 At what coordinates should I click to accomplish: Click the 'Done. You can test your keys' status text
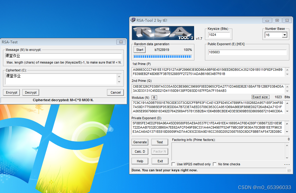(164, 170)
